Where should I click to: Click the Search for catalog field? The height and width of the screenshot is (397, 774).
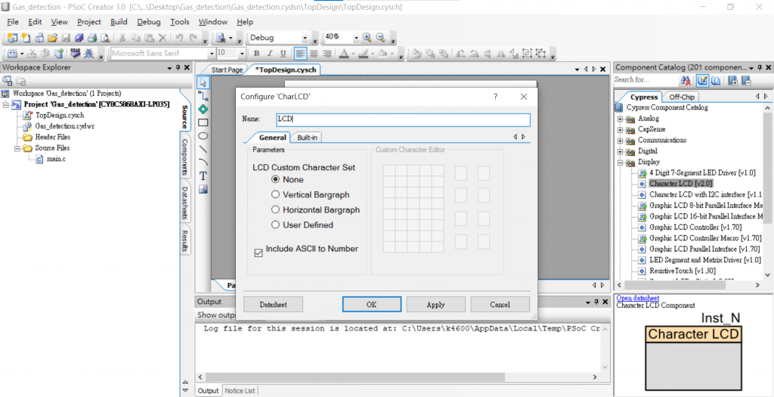click(645, 80)
